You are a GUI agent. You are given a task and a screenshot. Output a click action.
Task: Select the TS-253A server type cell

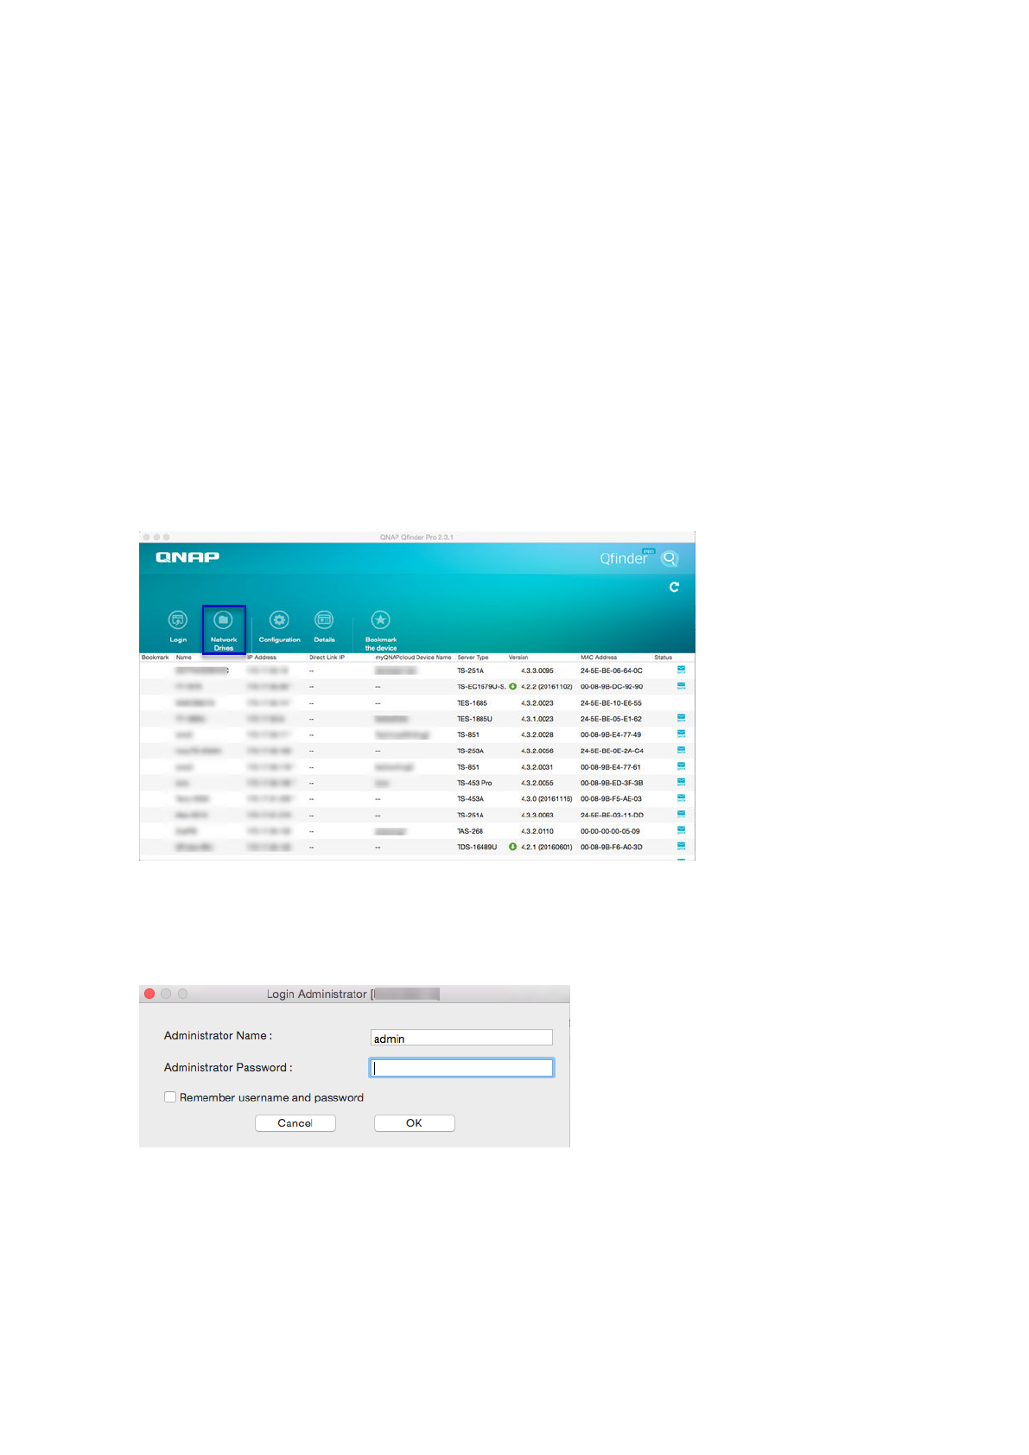(x=470, y=751)
